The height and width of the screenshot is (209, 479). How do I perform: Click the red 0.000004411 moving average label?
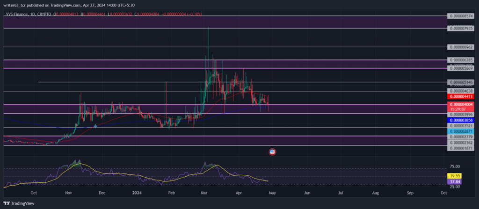460,97
